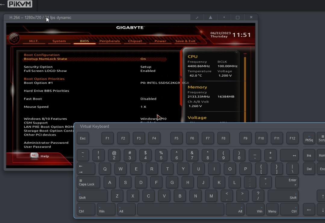
Task: Click the Tab key on virtual keyboard
Action: pyautogui.click(x=86, y=169)
